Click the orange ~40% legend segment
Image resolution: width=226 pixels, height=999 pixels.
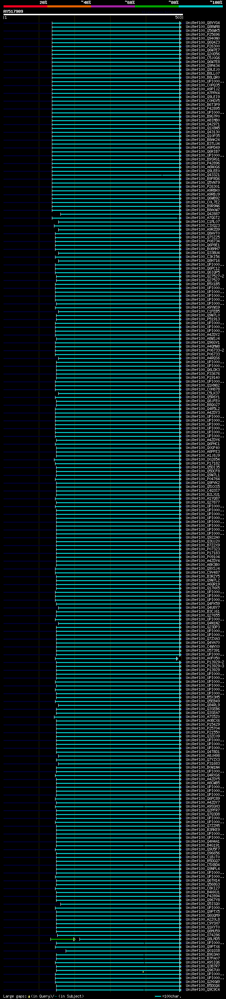pyautogui.click(x=69, y=6)
